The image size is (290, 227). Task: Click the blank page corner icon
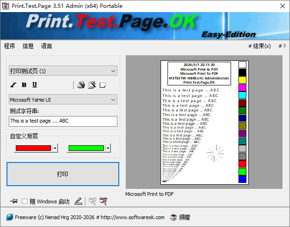click(103, 85)
